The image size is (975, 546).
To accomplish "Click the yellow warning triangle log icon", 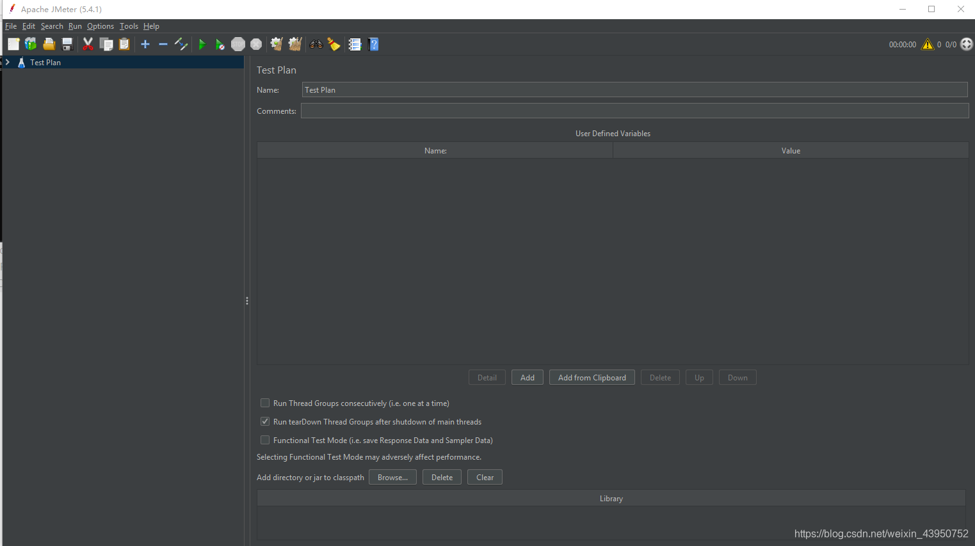I will [x=928, y=44].
